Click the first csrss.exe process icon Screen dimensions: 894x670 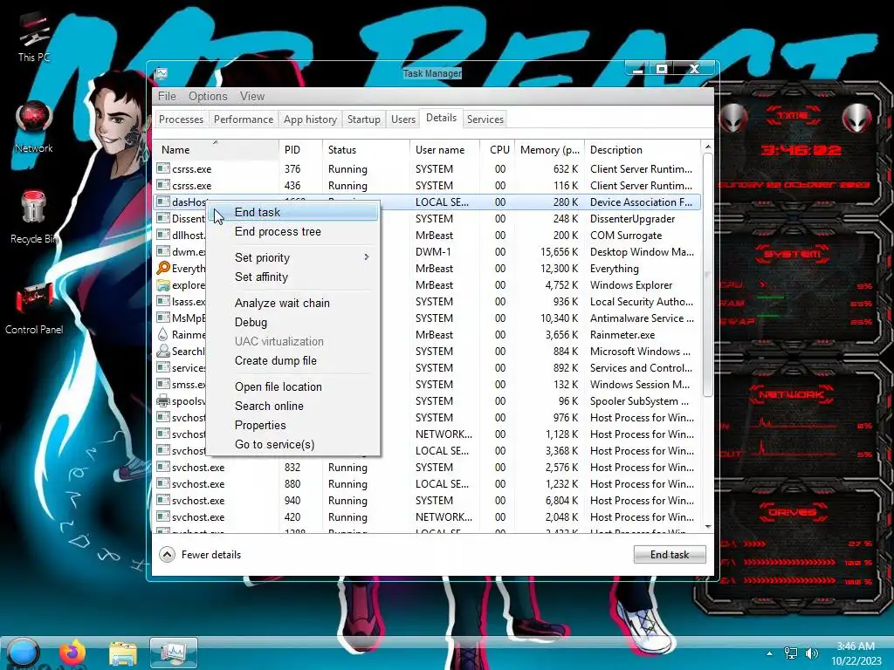[163, 168]
